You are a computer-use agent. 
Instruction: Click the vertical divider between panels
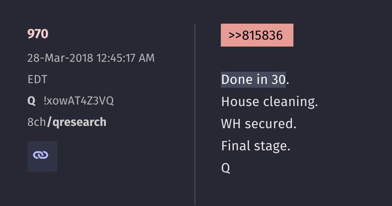coord(195,114)
